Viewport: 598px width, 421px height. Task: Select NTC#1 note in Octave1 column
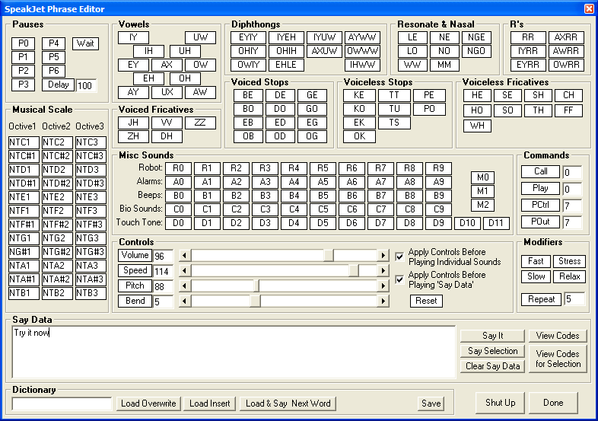coord(24,156)
